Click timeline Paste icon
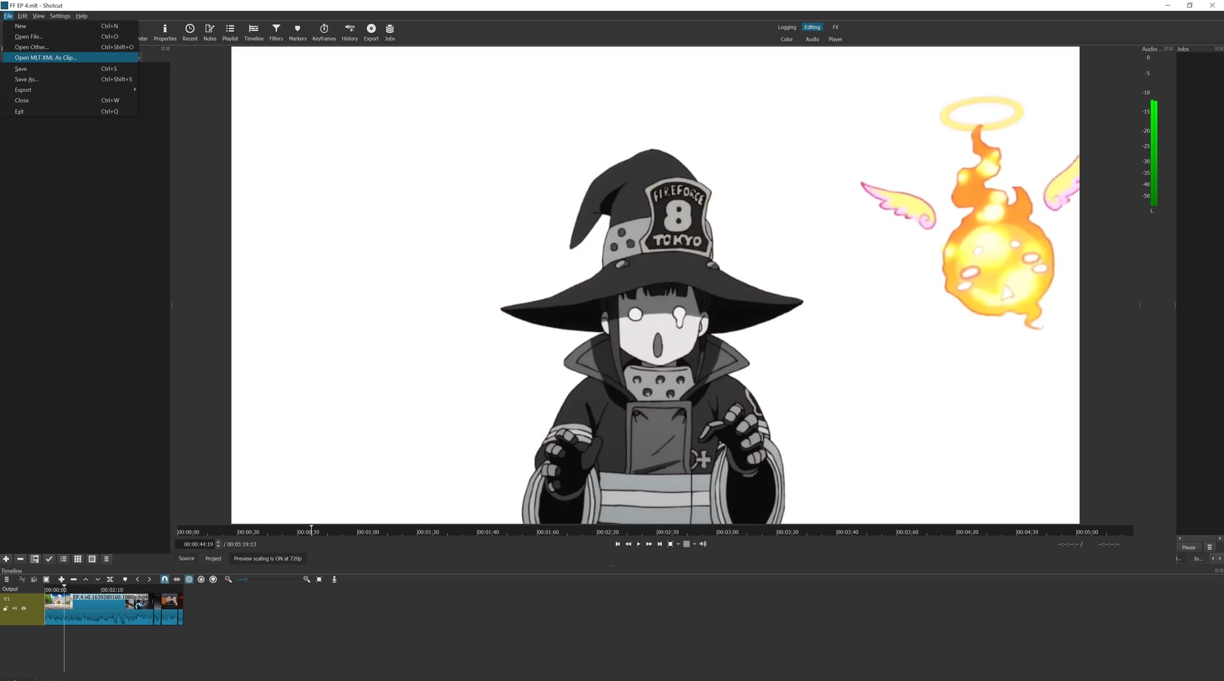Viewport: 1224px width, 681px height. pyautogui.click(x=46, y=580)
